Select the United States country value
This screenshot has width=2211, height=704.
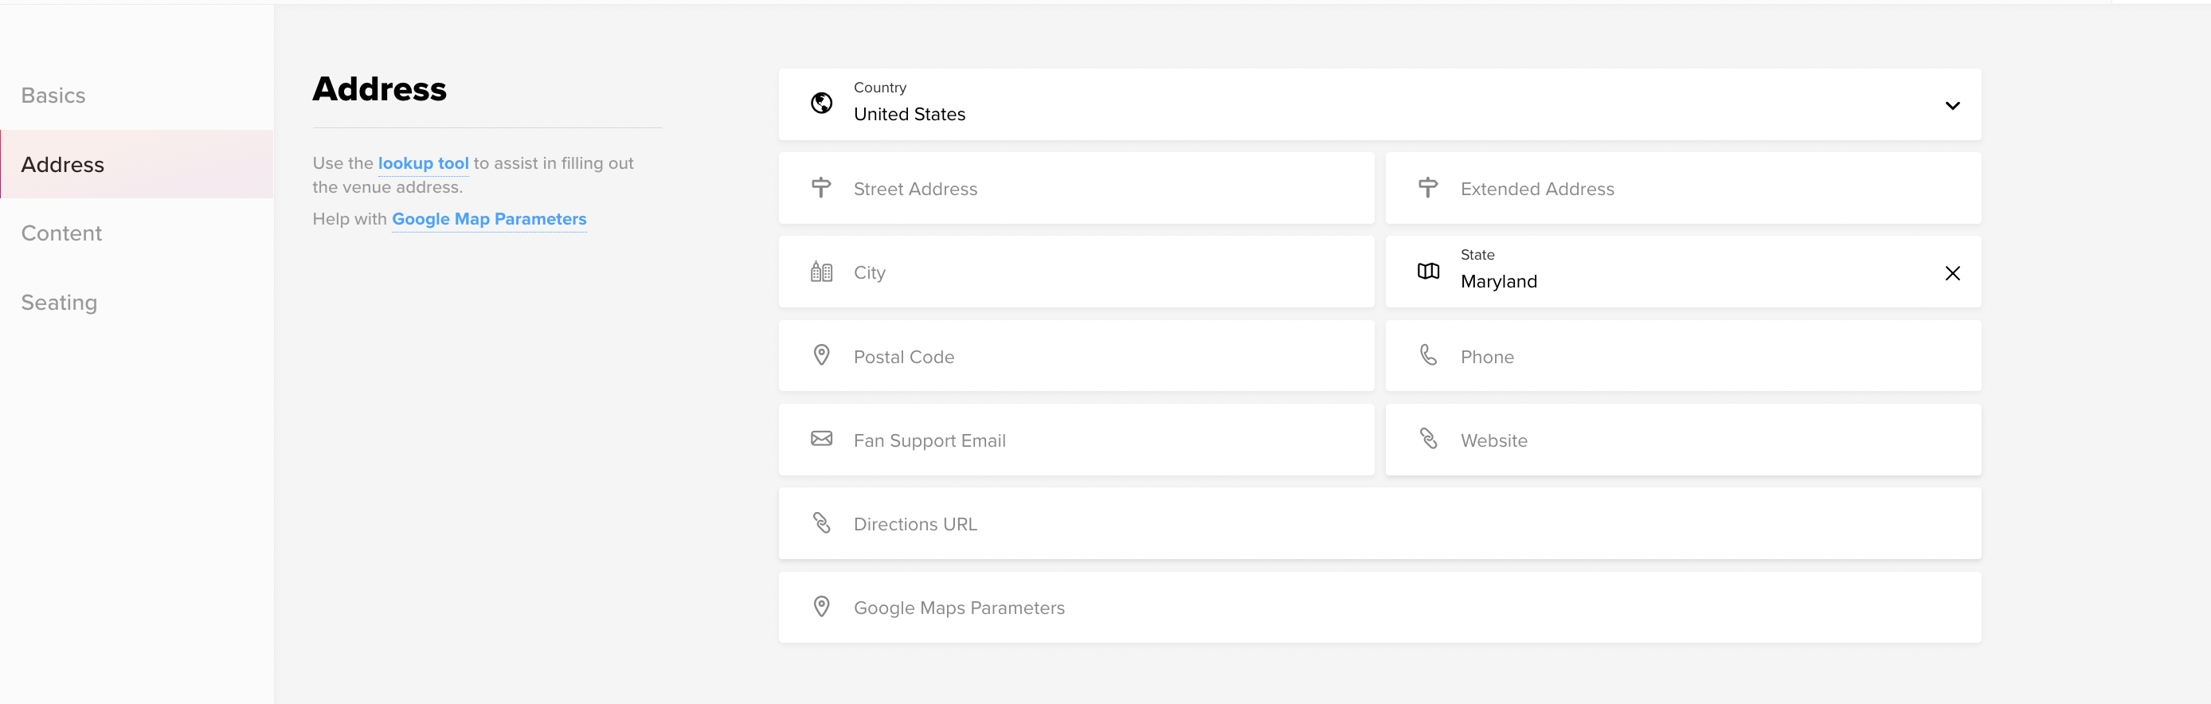[x=909, y=114]
